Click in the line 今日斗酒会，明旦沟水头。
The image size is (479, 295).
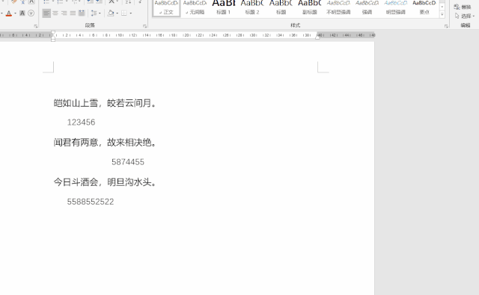[105, 182]
